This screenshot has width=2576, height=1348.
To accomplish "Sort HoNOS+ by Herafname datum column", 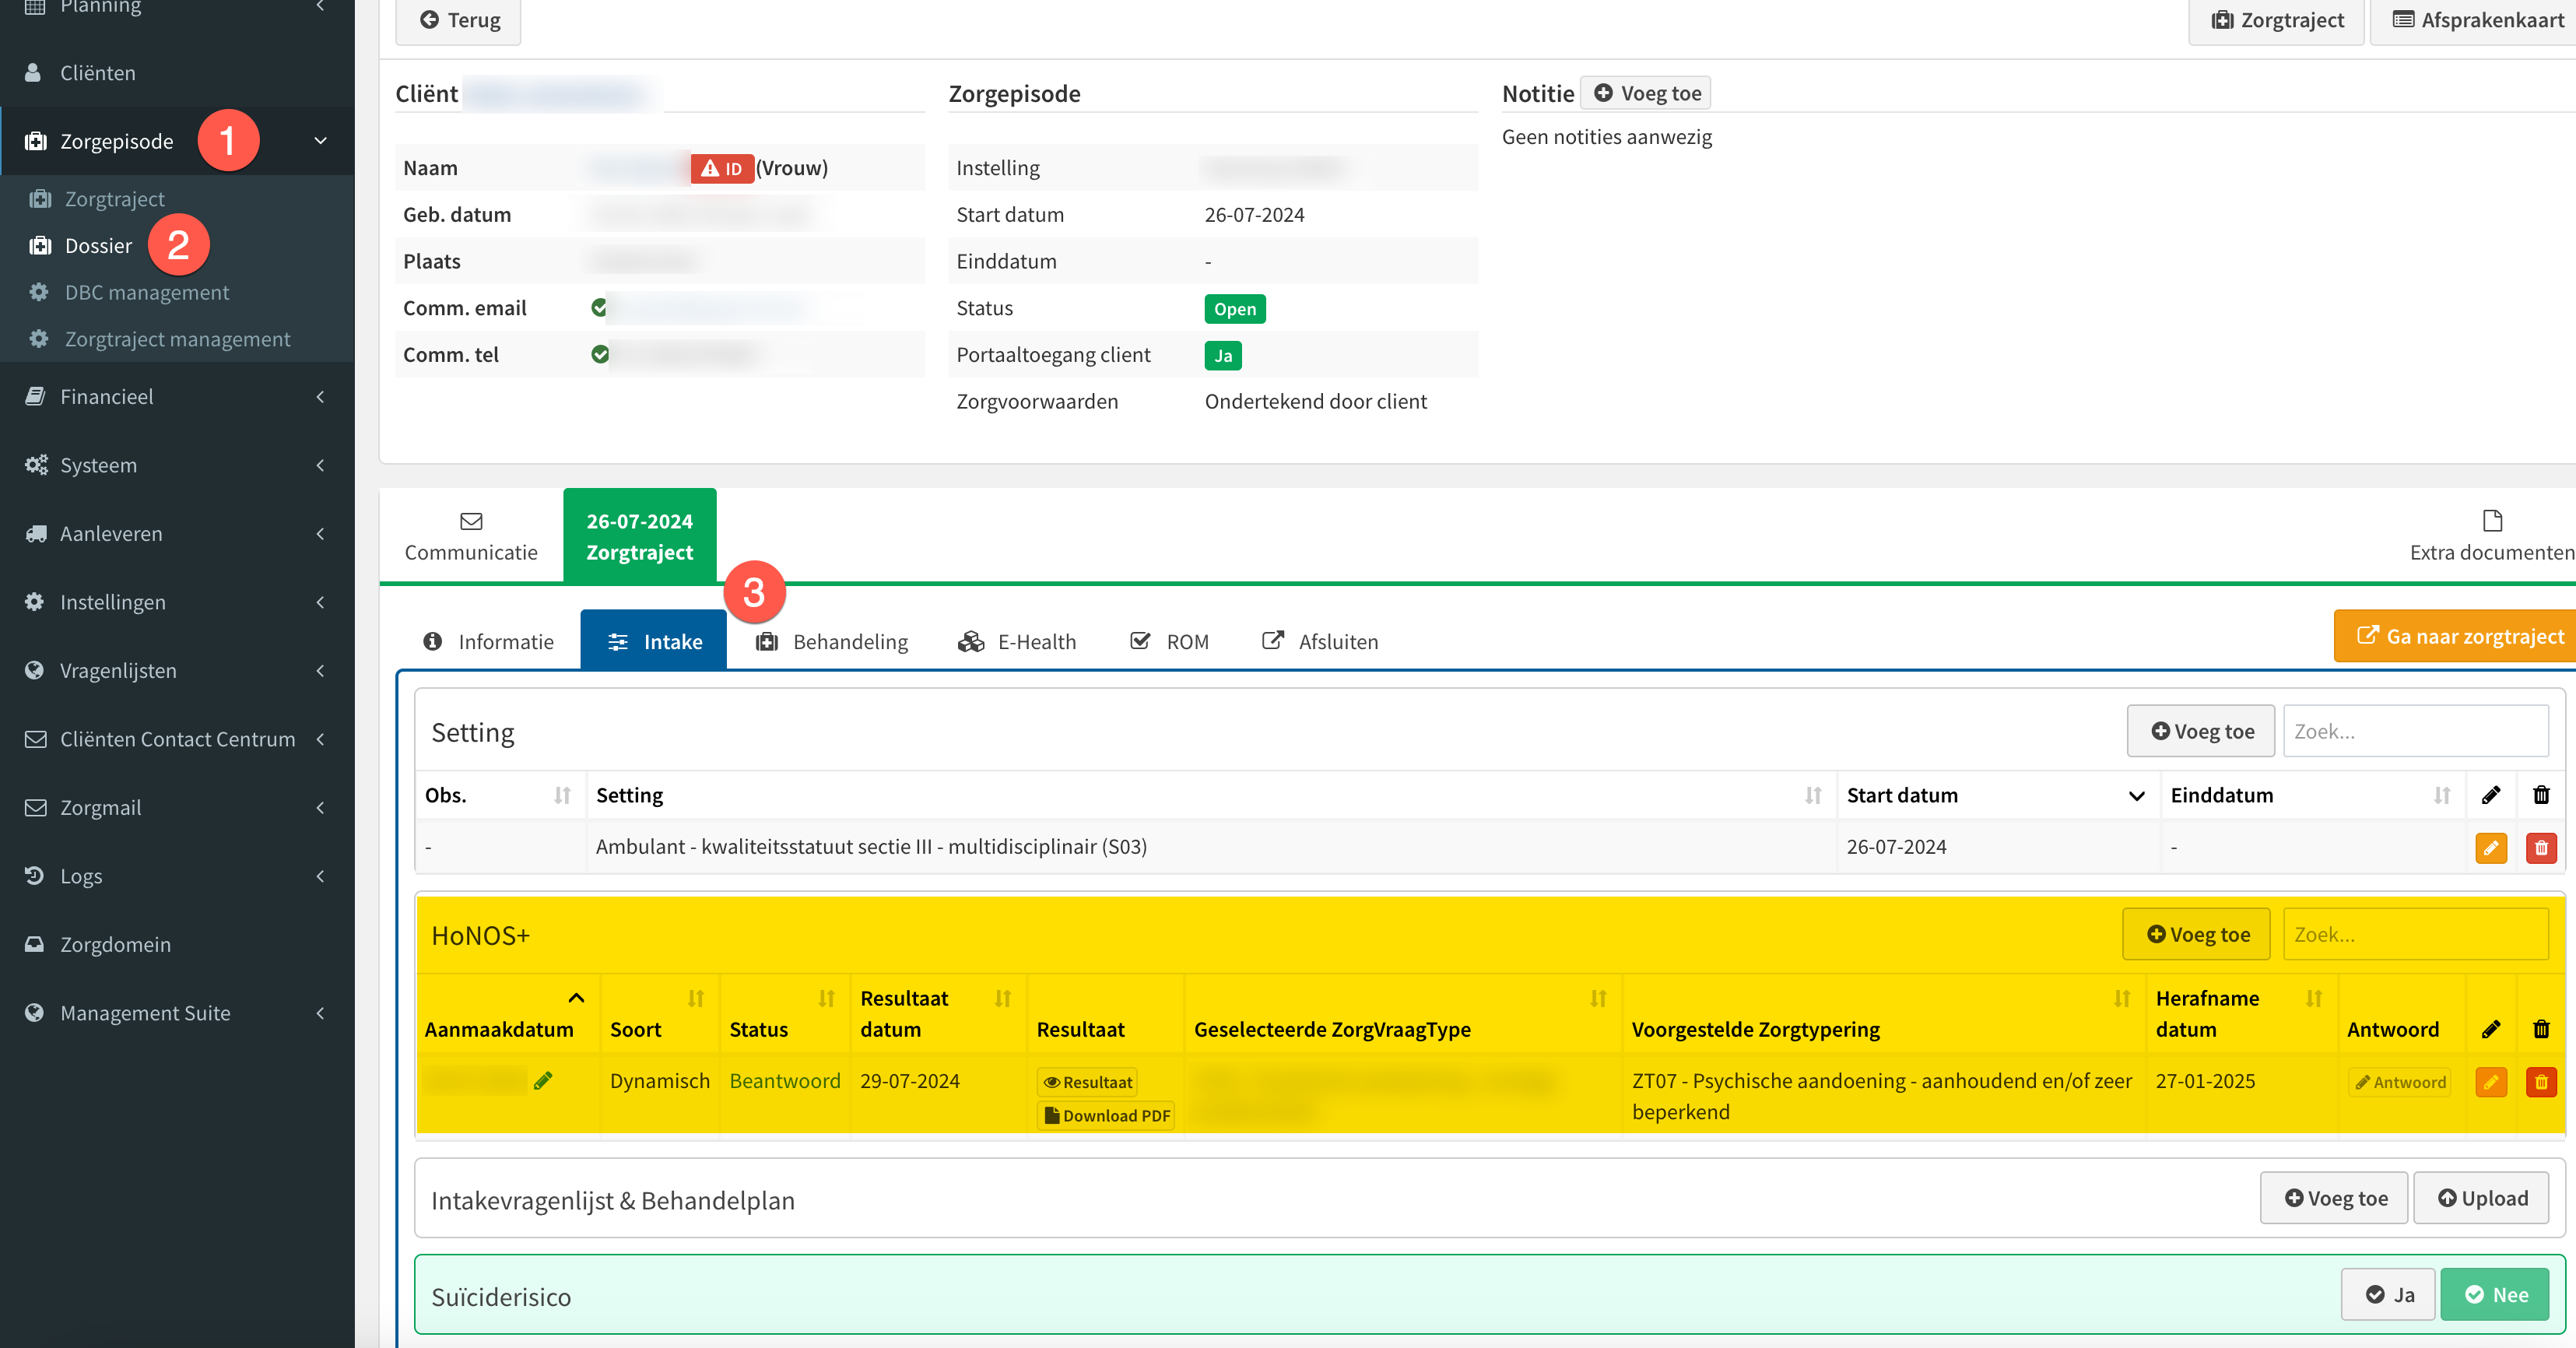I will coord(2314,998).
